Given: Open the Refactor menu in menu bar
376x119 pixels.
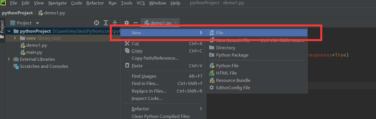Looking at the screenshot, I should pyautogui.click(x=95, y=3).
